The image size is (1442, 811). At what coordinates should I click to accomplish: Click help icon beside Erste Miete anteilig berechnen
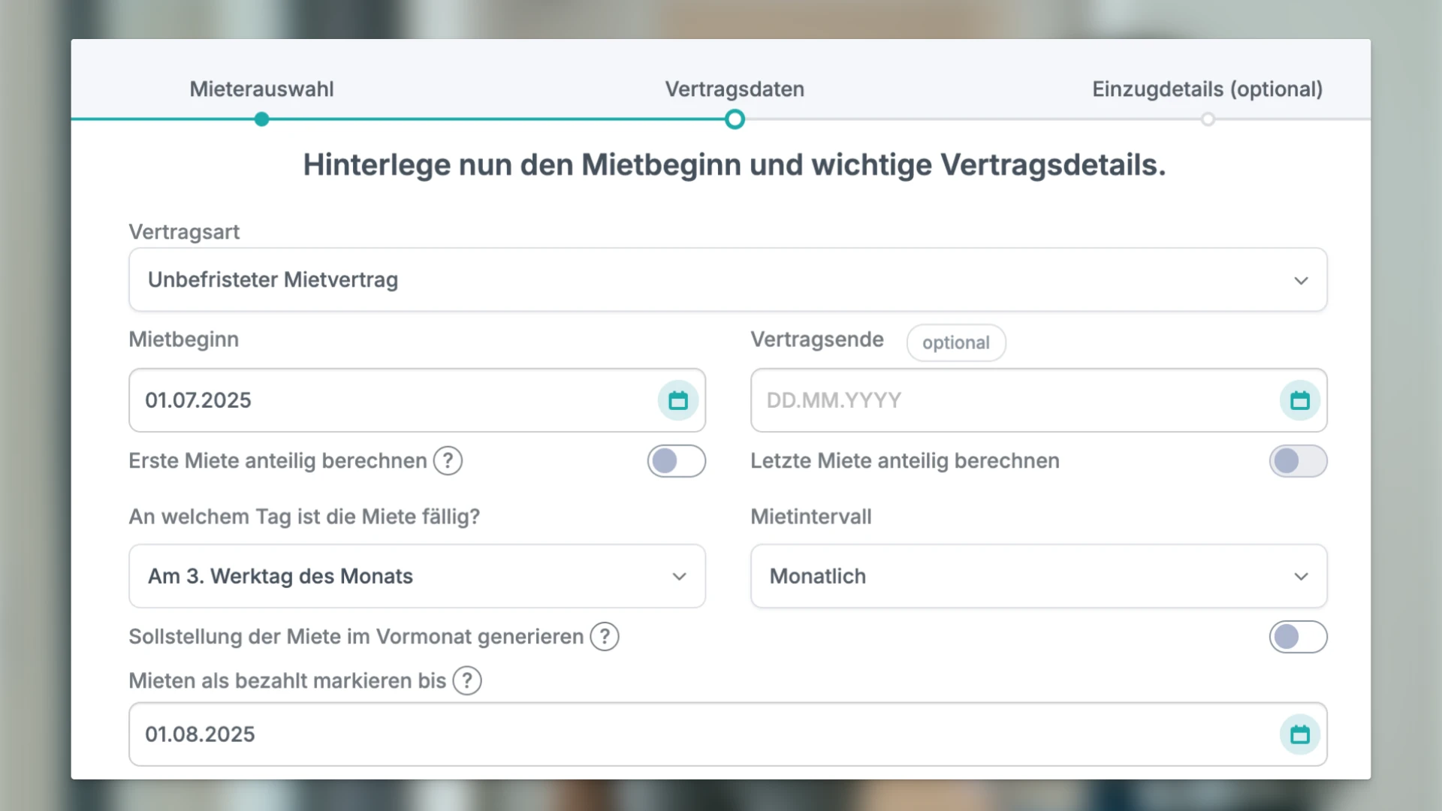448,461
